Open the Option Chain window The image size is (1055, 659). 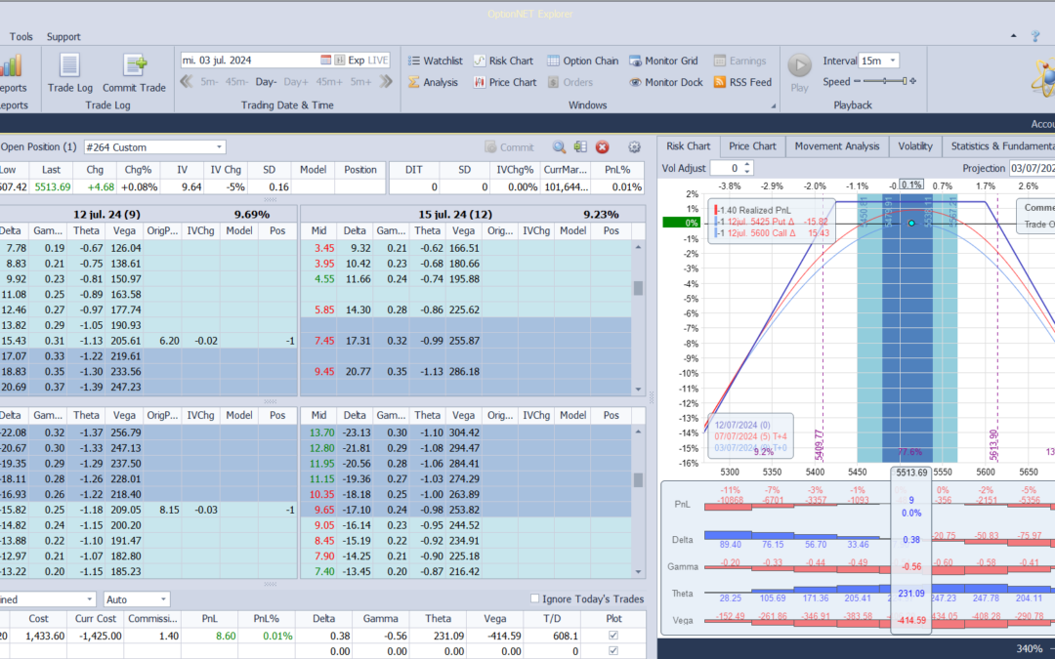pos(584,61)
